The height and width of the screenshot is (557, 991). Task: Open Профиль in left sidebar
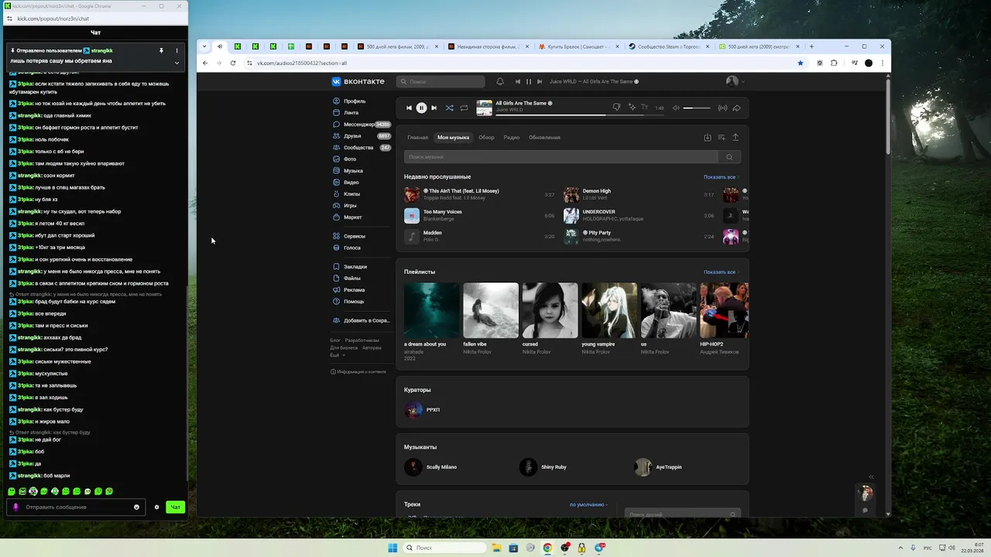(x=355, y=101)
